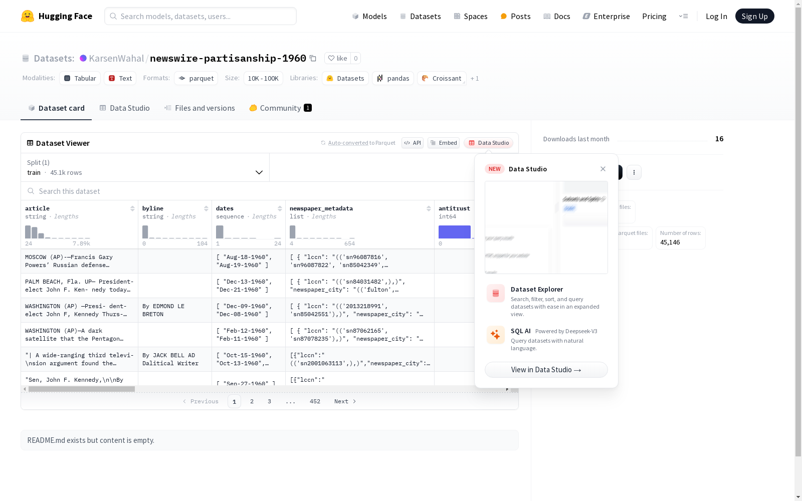Image resolution: width=802 pixels, height=501 pixels.
Task: Click the Log In link
Action: coord(716,16)
